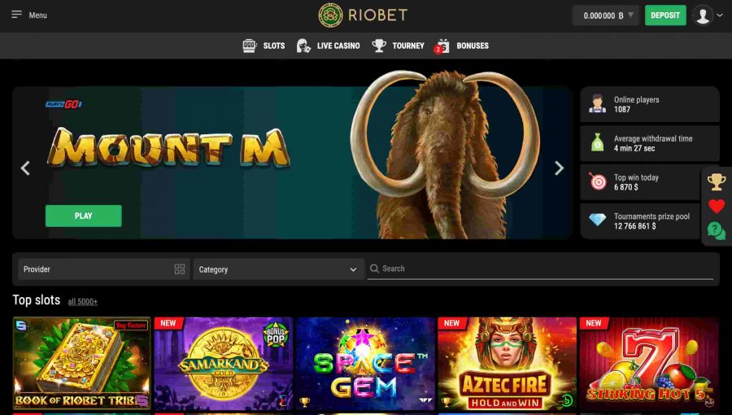Expand the account chevron beside avatar
This screenshot has height=415, width=732.
tap(720, 15)
